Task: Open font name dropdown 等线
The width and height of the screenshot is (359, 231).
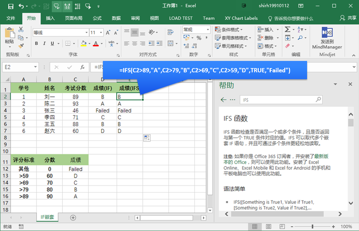Action: click(87, 33)
